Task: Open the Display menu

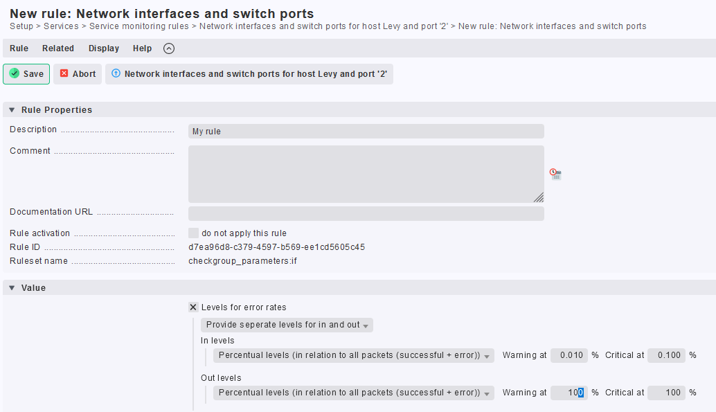Action: (x=103, y=48)
